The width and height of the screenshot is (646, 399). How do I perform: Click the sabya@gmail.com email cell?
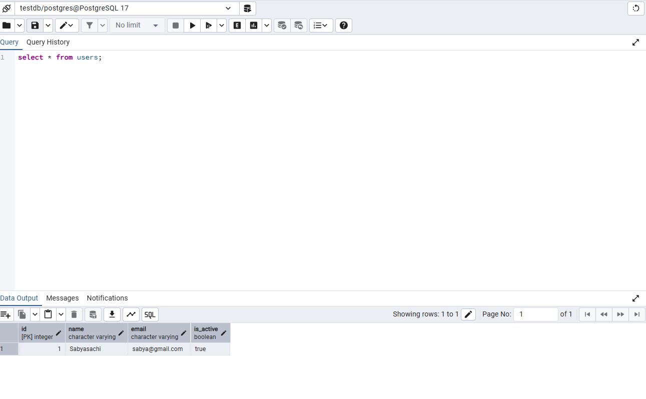[159, 349]
